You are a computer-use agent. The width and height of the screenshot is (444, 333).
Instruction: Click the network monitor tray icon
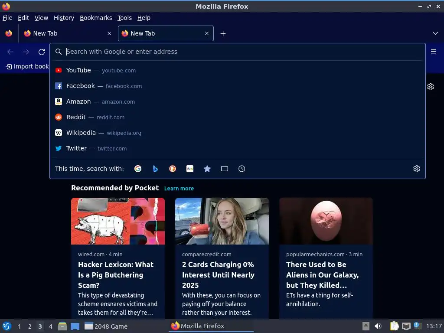406,326
